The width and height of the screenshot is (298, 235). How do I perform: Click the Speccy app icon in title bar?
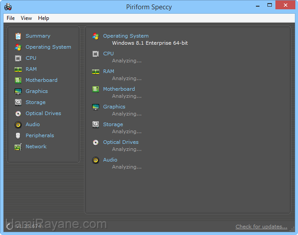coord(8,7)
